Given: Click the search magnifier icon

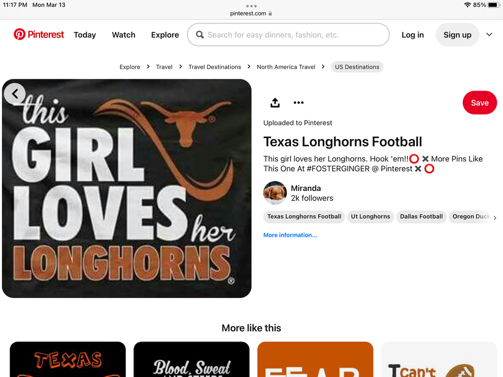Looking at the screenshot, I should 200,35.
